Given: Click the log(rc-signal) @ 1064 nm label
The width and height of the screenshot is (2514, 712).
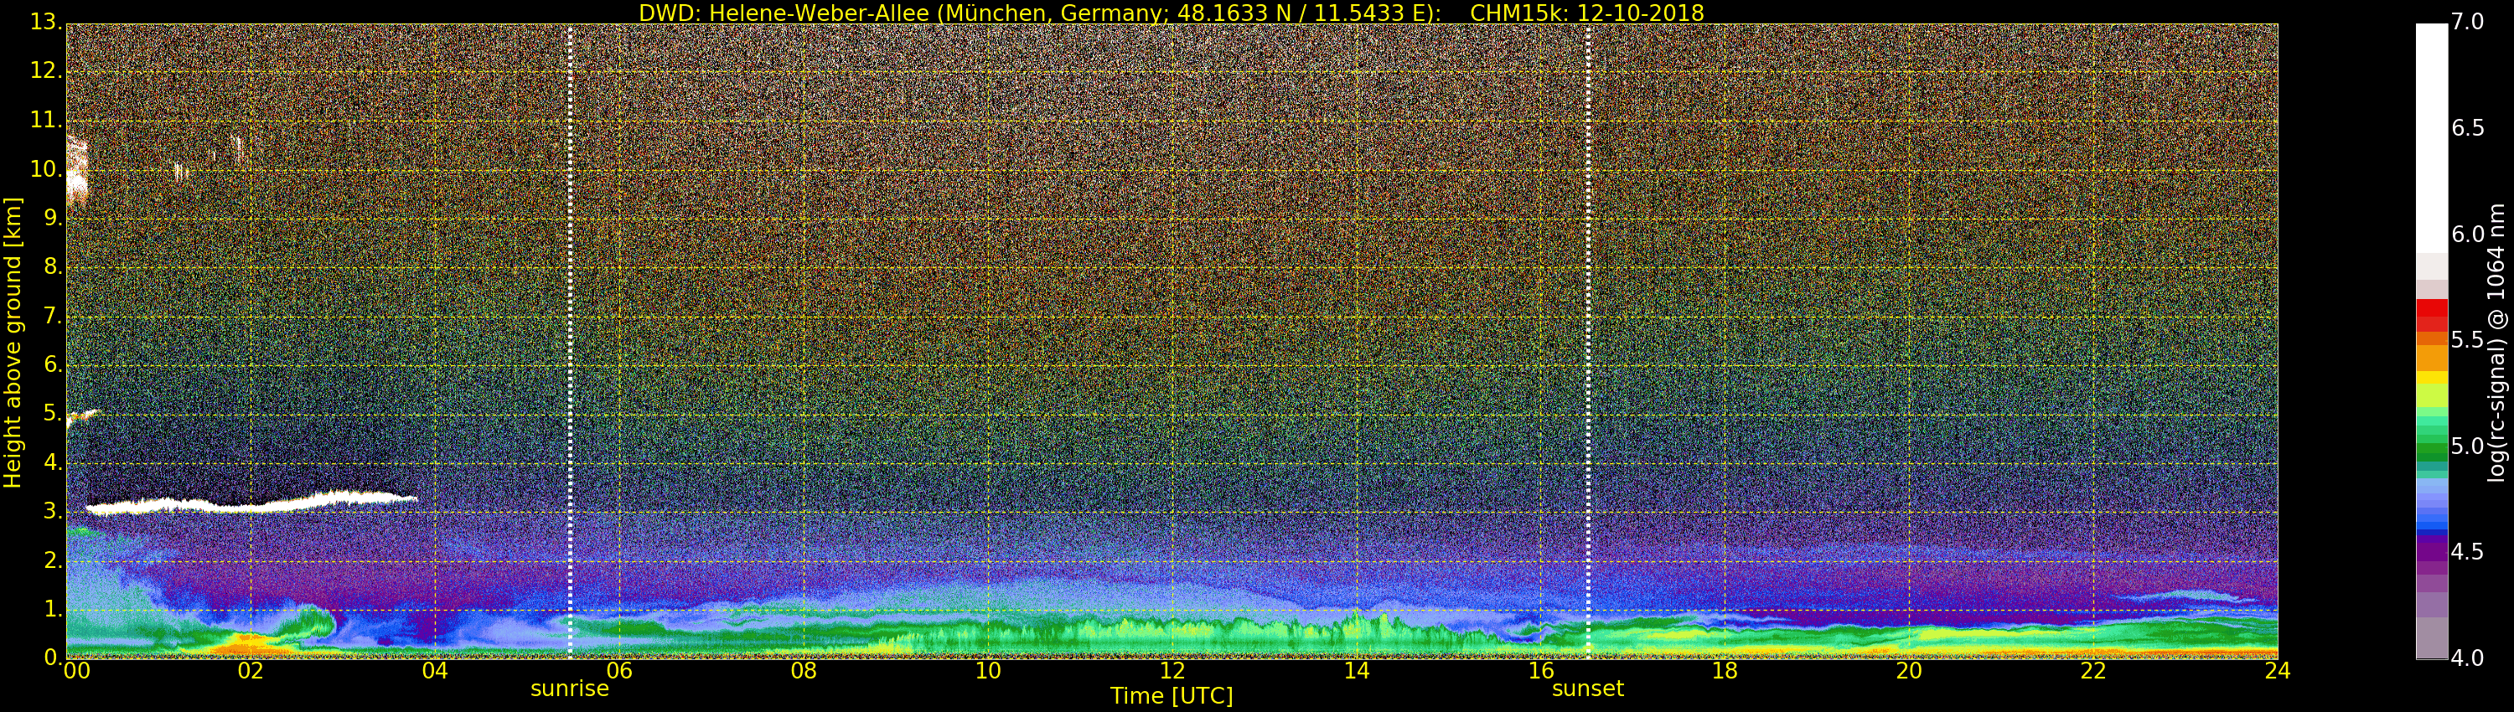Looking at the screenshot, I should (2497, 342).
